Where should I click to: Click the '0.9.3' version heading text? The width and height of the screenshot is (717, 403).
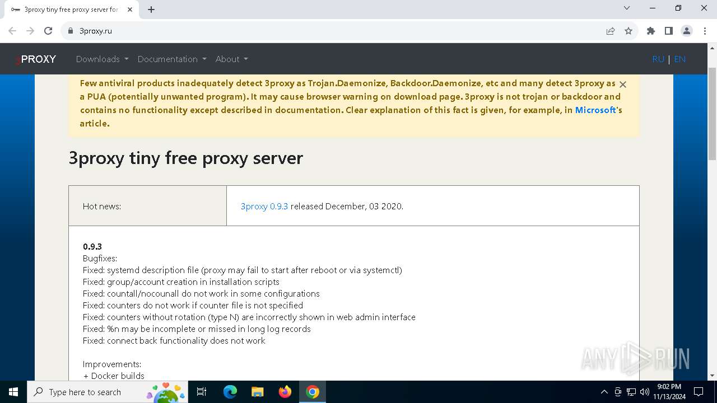[92, 246]
